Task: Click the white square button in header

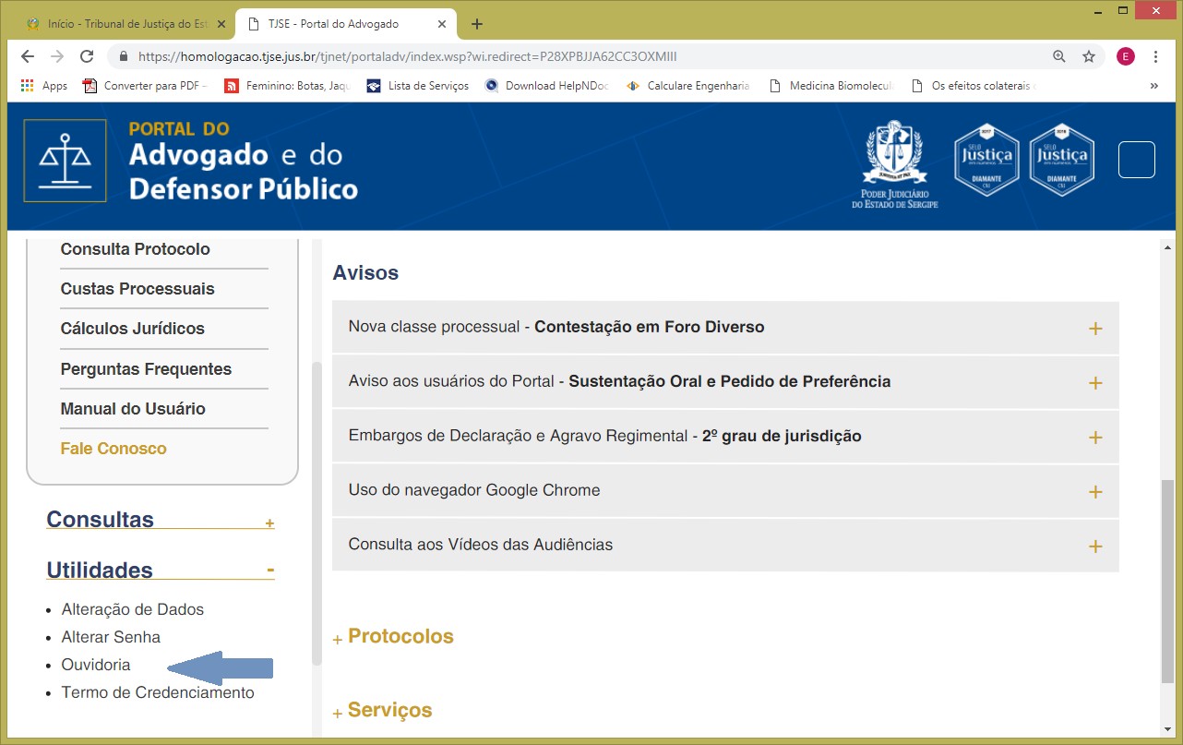Action: [1136, 160]
